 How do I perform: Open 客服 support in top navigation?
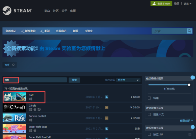point(73,11)
